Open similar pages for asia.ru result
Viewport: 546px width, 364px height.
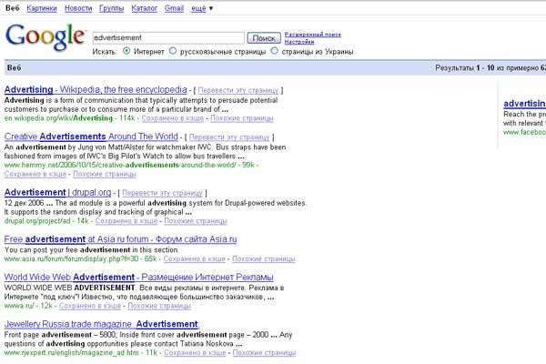(x=264, y=258)
